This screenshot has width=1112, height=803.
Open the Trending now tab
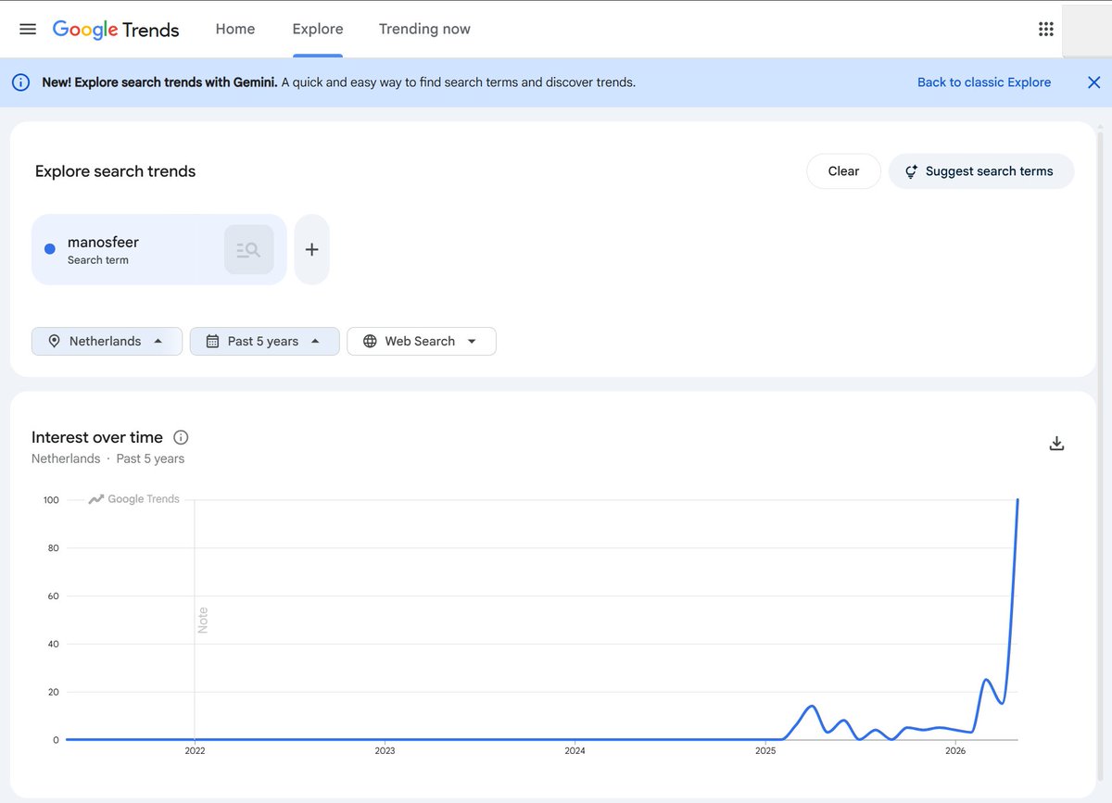(424, 29)
